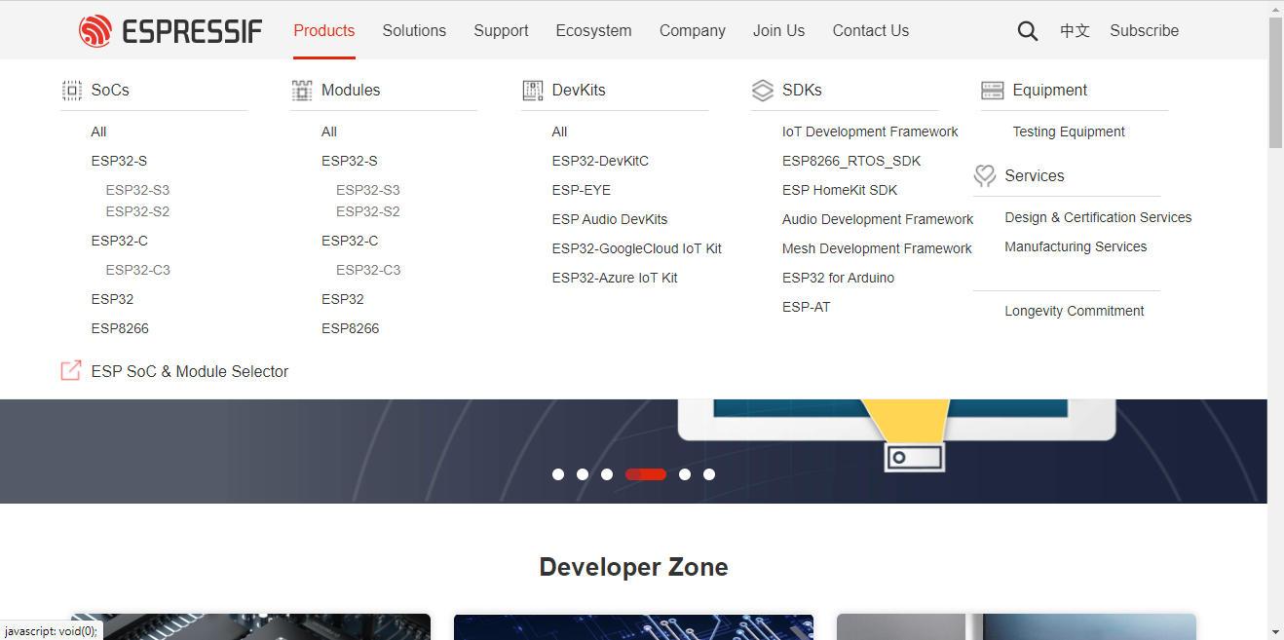Open the Company menu item
Screen dimensions: 1284x640
(692, 30)
